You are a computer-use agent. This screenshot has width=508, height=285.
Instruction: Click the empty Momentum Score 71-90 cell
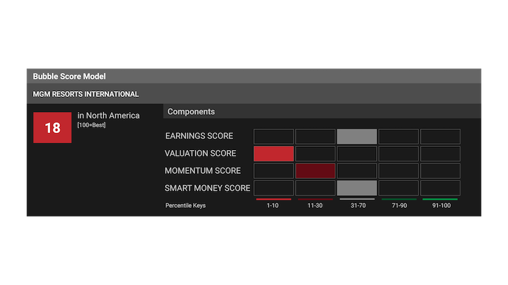click(399, 171)
